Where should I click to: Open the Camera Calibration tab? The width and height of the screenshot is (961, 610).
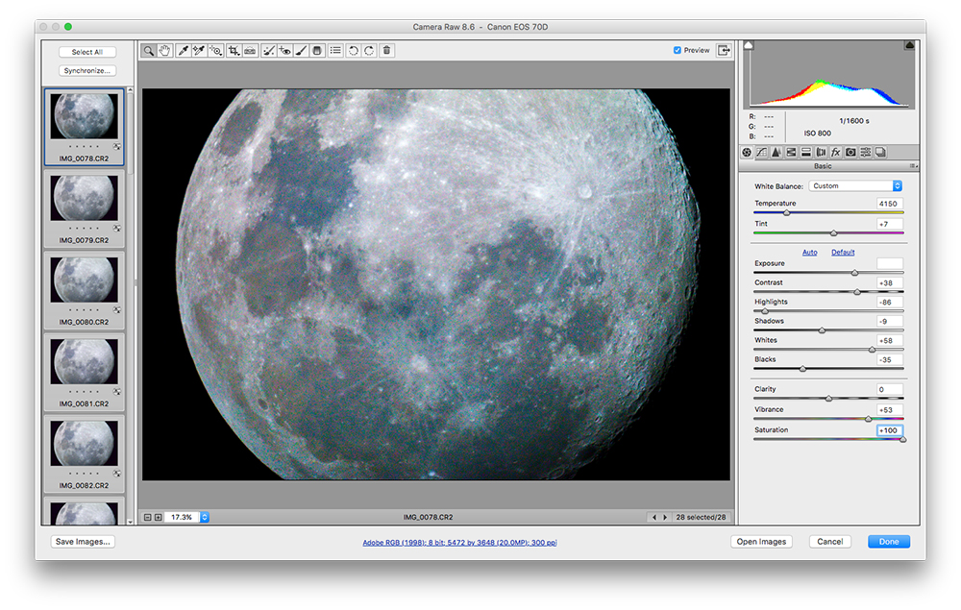click(x=850, y=152)
